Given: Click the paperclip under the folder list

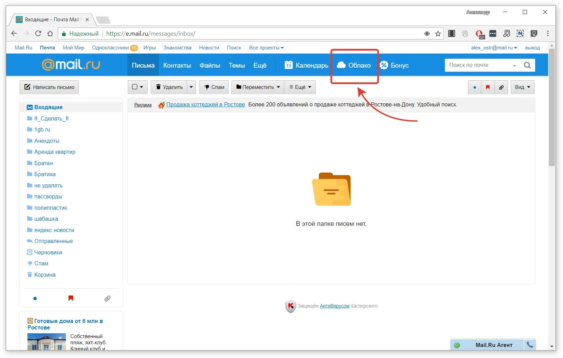Looking at the screenshot, I should (x=107, y=299).
